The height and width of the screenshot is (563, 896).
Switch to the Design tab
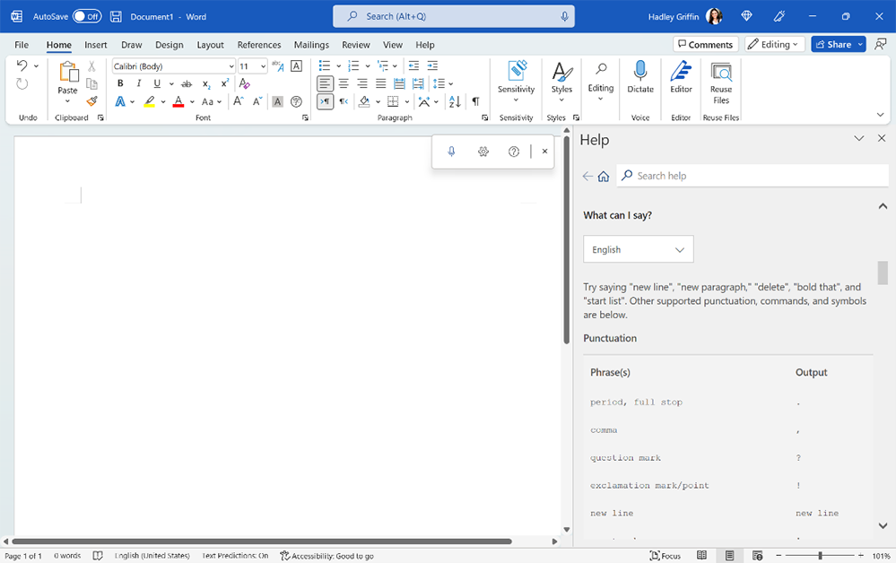pyautogui.click(x=170, y=45)
